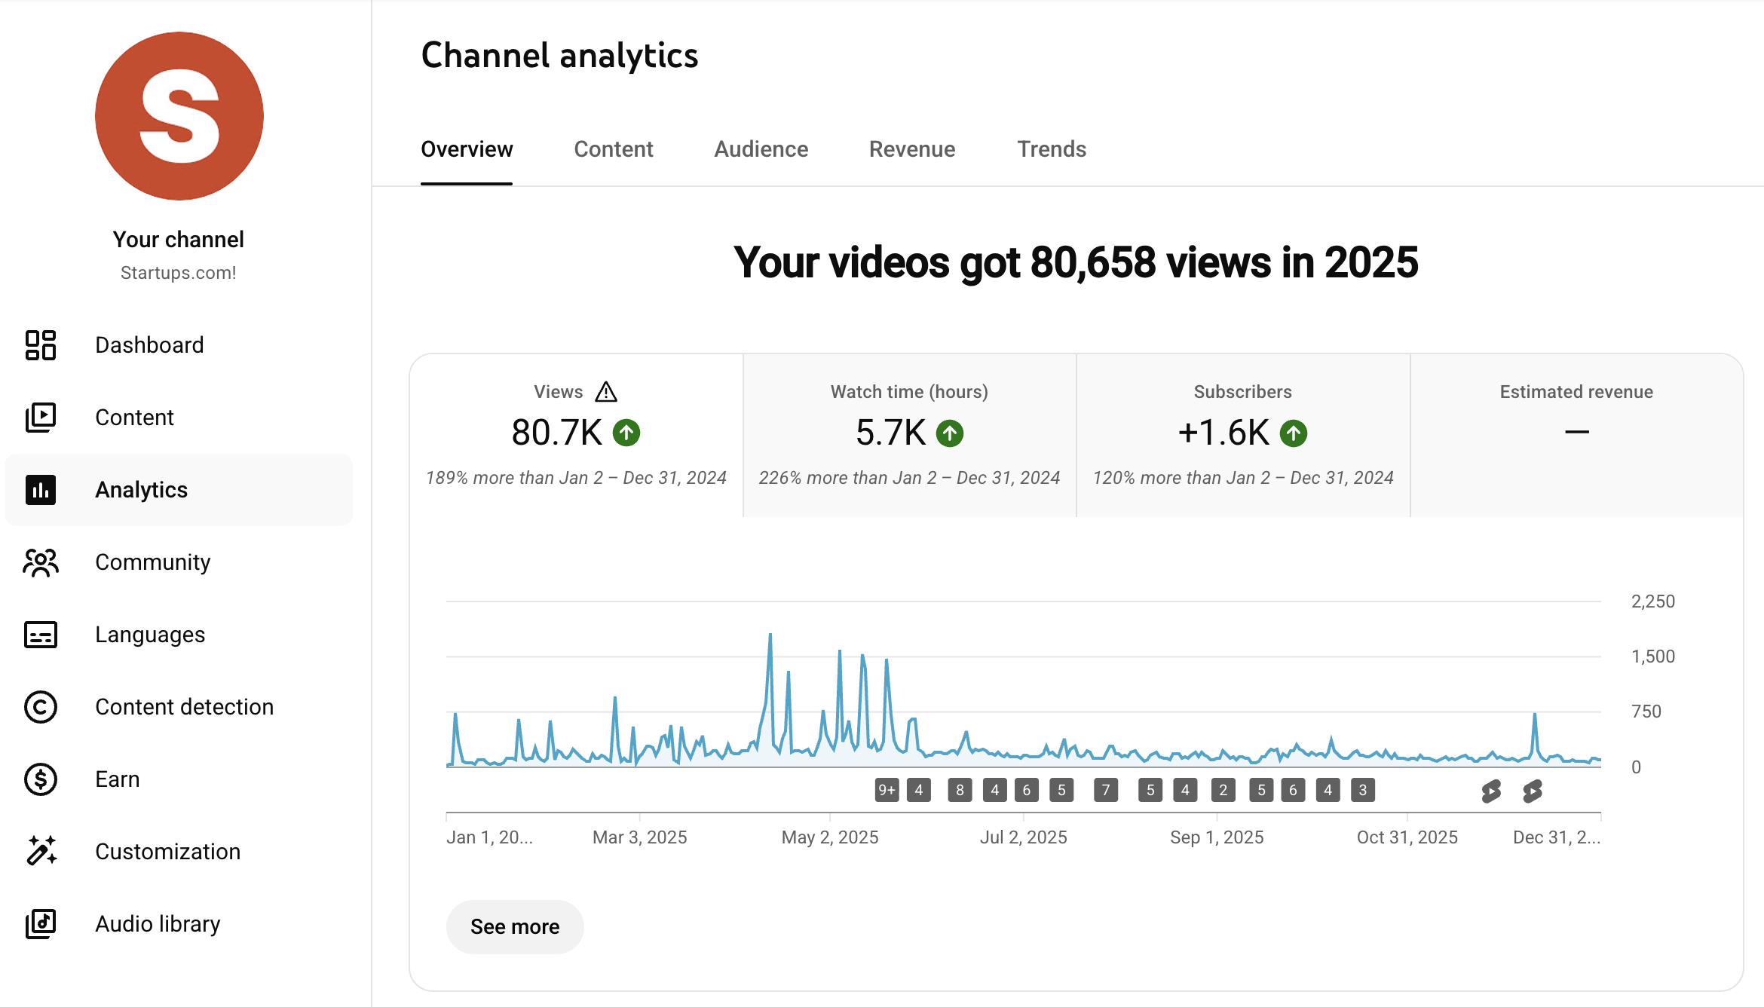Select the Watch time (hours) card
This screenshot has width=1764, height=1007.
pos(909,435)
